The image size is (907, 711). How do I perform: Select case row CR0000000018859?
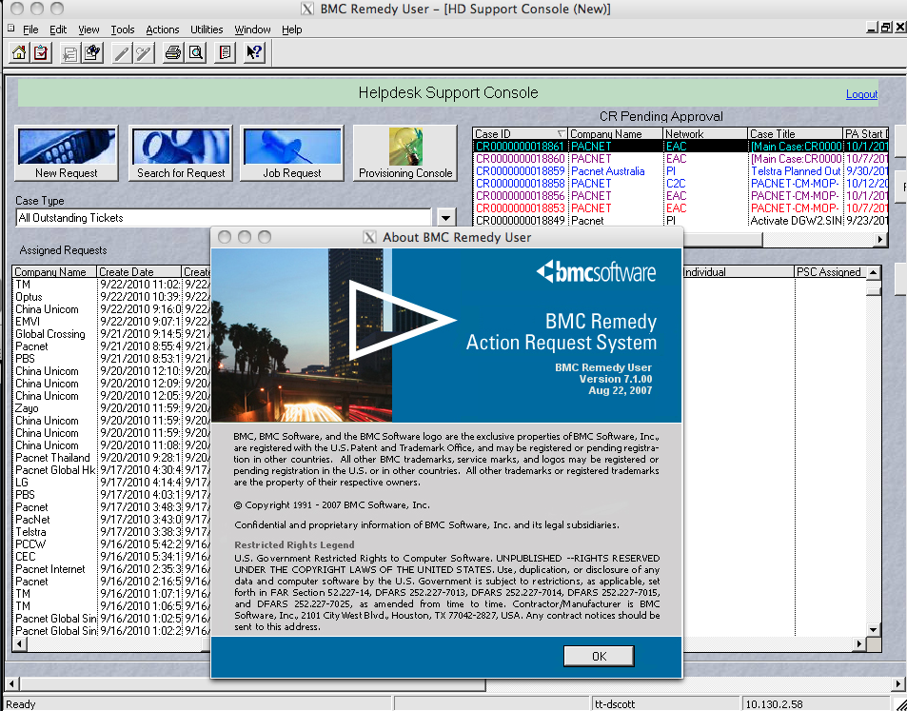tap(520, 171)
